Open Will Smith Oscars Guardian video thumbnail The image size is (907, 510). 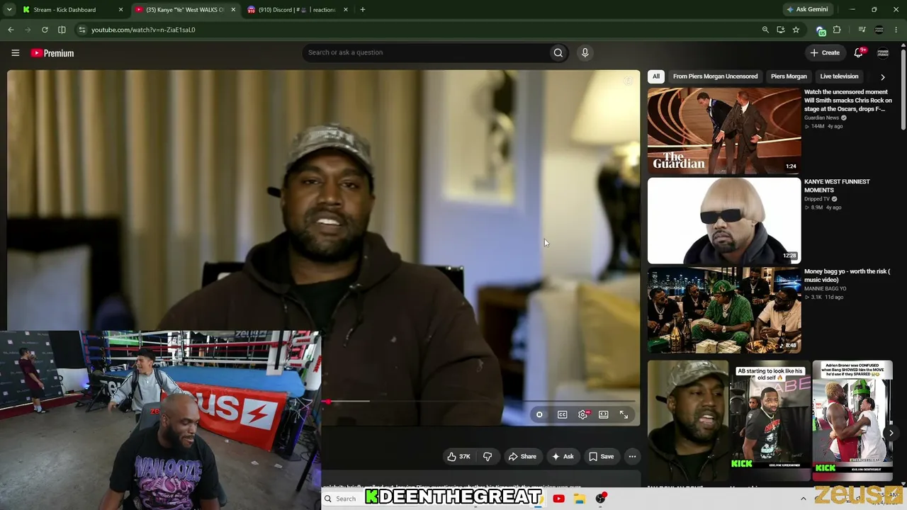click(x=724, y=131)
